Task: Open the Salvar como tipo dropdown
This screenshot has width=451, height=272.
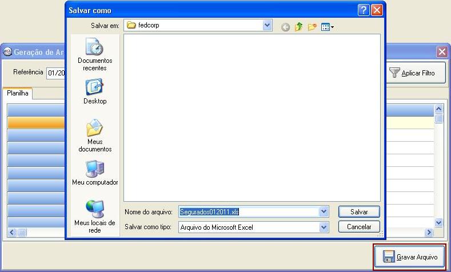Action: (x=324, y=227)
